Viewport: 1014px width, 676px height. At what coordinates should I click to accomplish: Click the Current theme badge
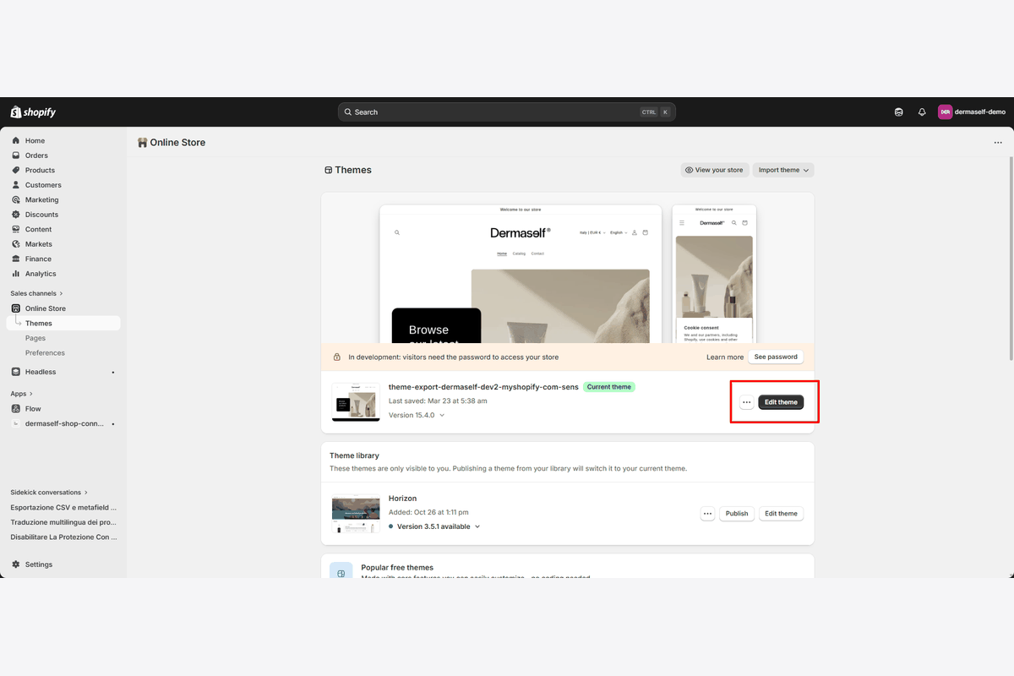tap(609, 387)
